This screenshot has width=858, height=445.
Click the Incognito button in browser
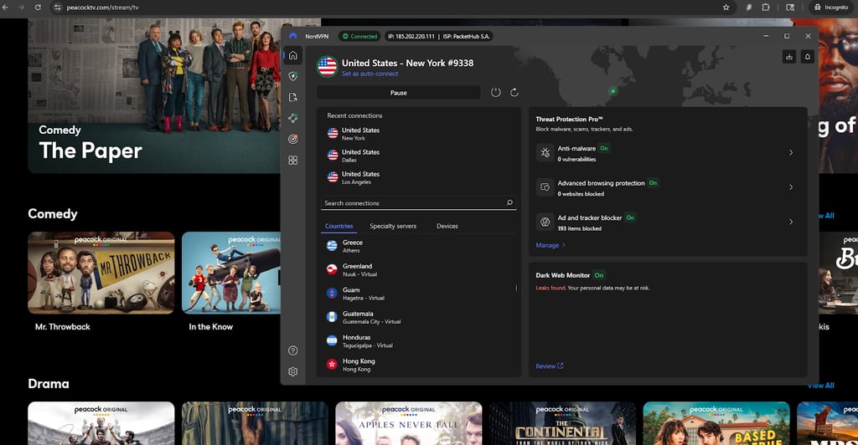(x=831, y=7)
